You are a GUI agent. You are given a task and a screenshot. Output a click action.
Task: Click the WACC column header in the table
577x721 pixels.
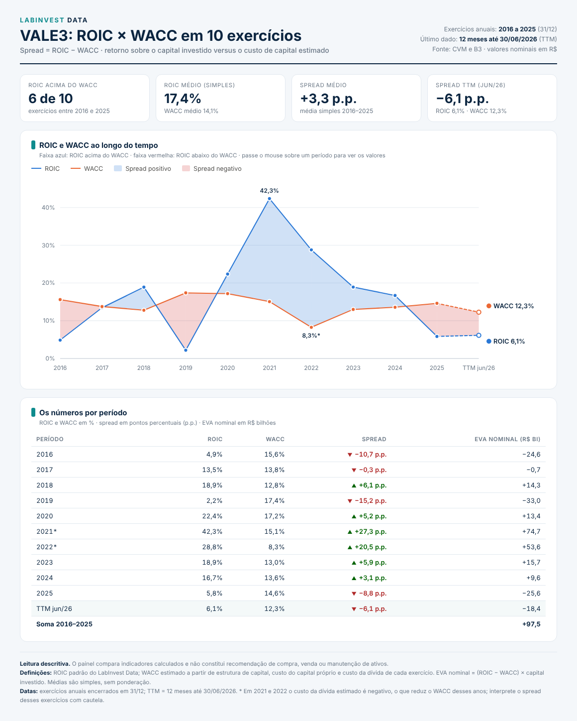coord(275,439)
